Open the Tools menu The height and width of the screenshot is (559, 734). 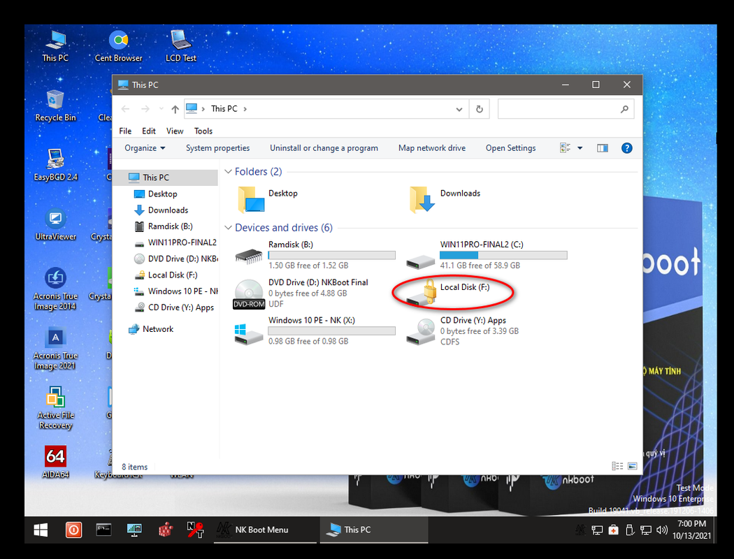pyautogui.click(x=203, y=131)
